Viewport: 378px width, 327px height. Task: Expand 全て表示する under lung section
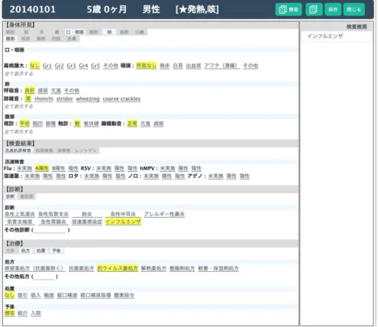[x=19, y=106]
